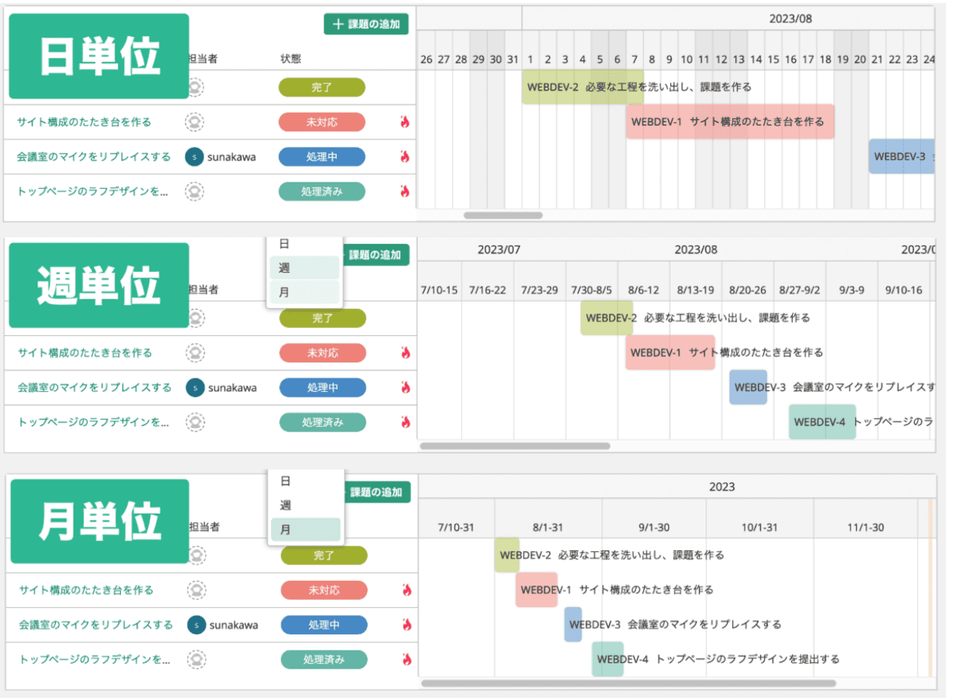Click the assignee placeholder icon for トップページのラフデザイン row
This screenshot has width=960, height=700.
[194, 191]
